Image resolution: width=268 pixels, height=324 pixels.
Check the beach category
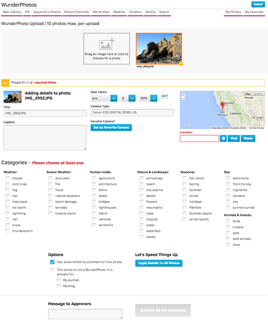click(x=142, y=184)
